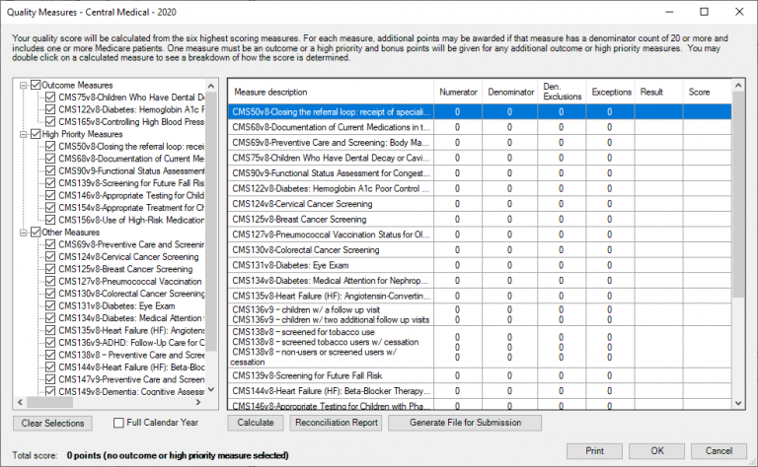Collapse the Other Measures tree group
This screenshot has height=467, width=758.
pos(23,233)
